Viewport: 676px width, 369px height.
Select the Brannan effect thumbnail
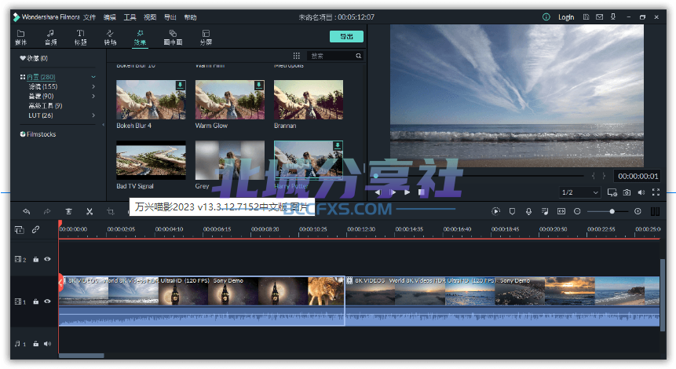click(x=309, y=100)
